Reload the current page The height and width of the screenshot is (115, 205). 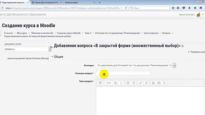[126, 8]
